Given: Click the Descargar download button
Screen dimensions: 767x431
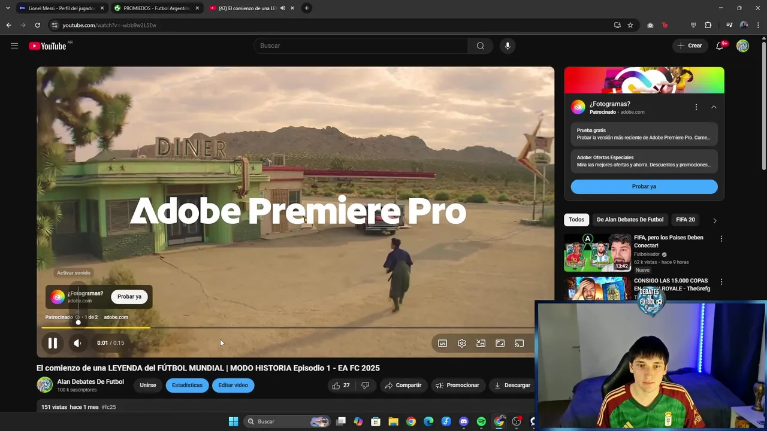Looking at the screenshot, I should click(512, 386).
